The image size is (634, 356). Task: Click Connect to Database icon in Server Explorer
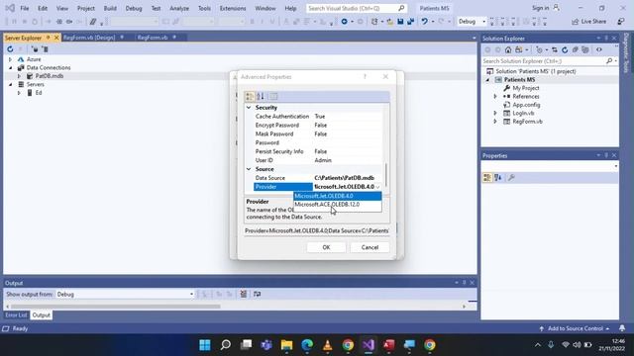pos(35,49)
